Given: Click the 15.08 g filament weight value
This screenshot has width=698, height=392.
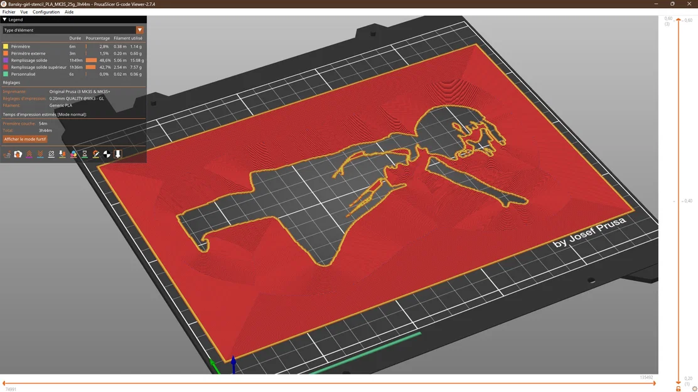Looking at the screenshot, I should [x=137, y=60].
